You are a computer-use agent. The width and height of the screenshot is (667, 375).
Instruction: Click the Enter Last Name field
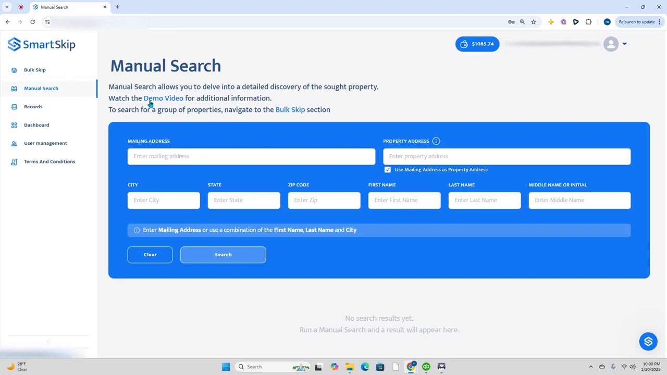[x=485, y=200]
